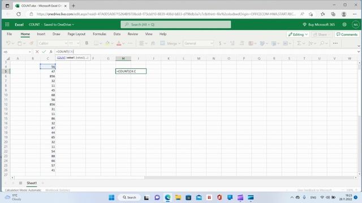Click the Currency dollar format icon
Image resolution: width=362 pixels, height=203 pixels.
pos(220,43)
